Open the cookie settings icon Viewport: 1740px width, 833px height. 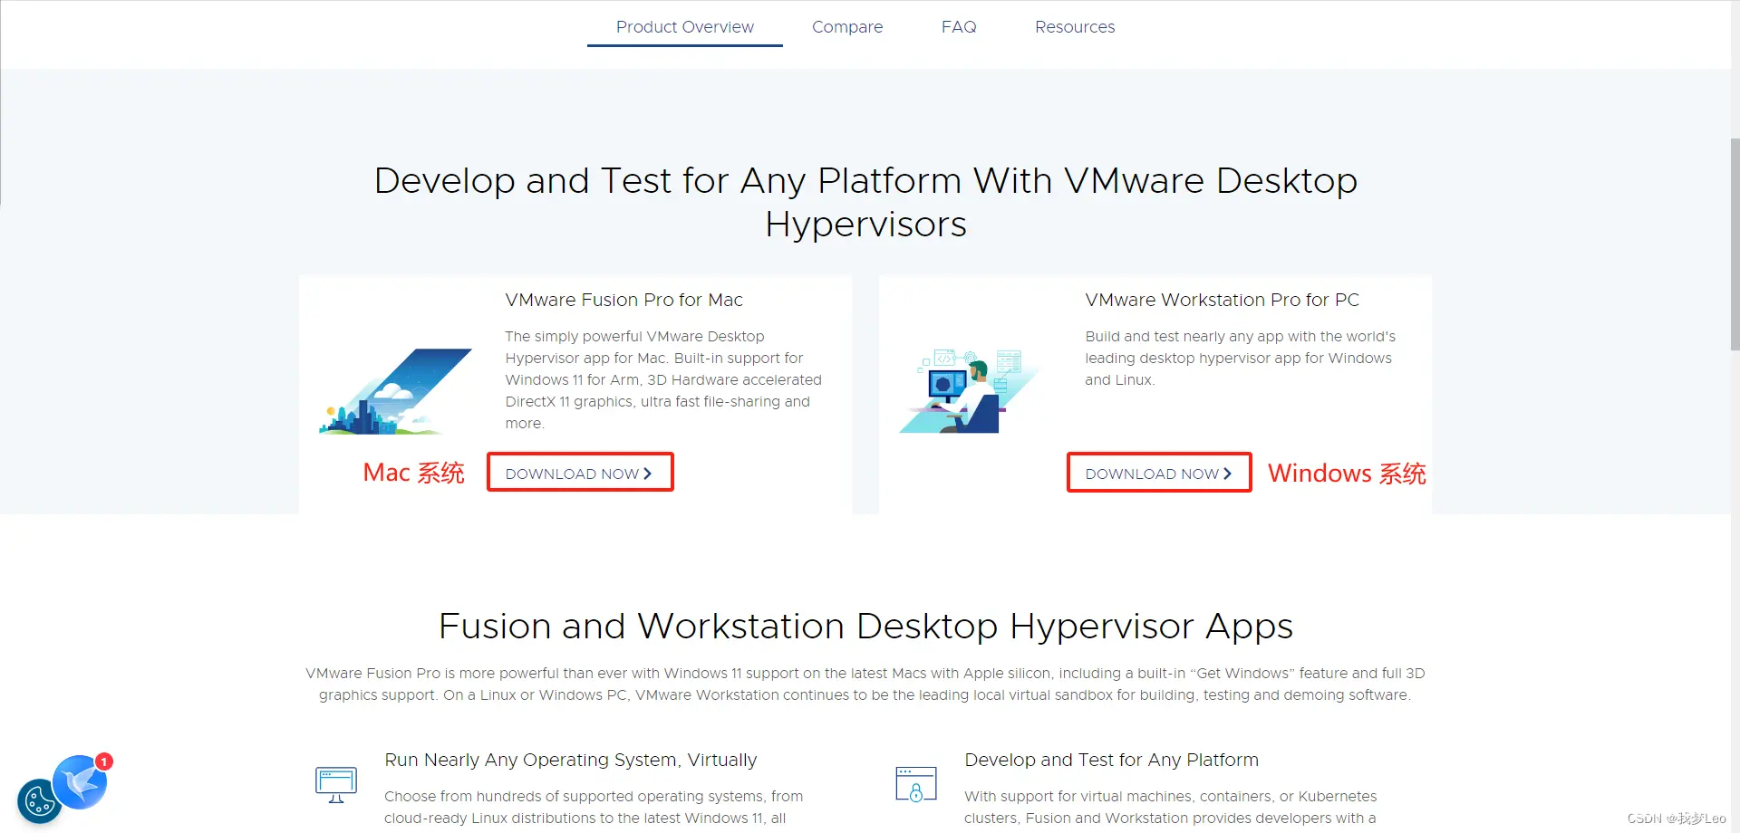(39, 801)
